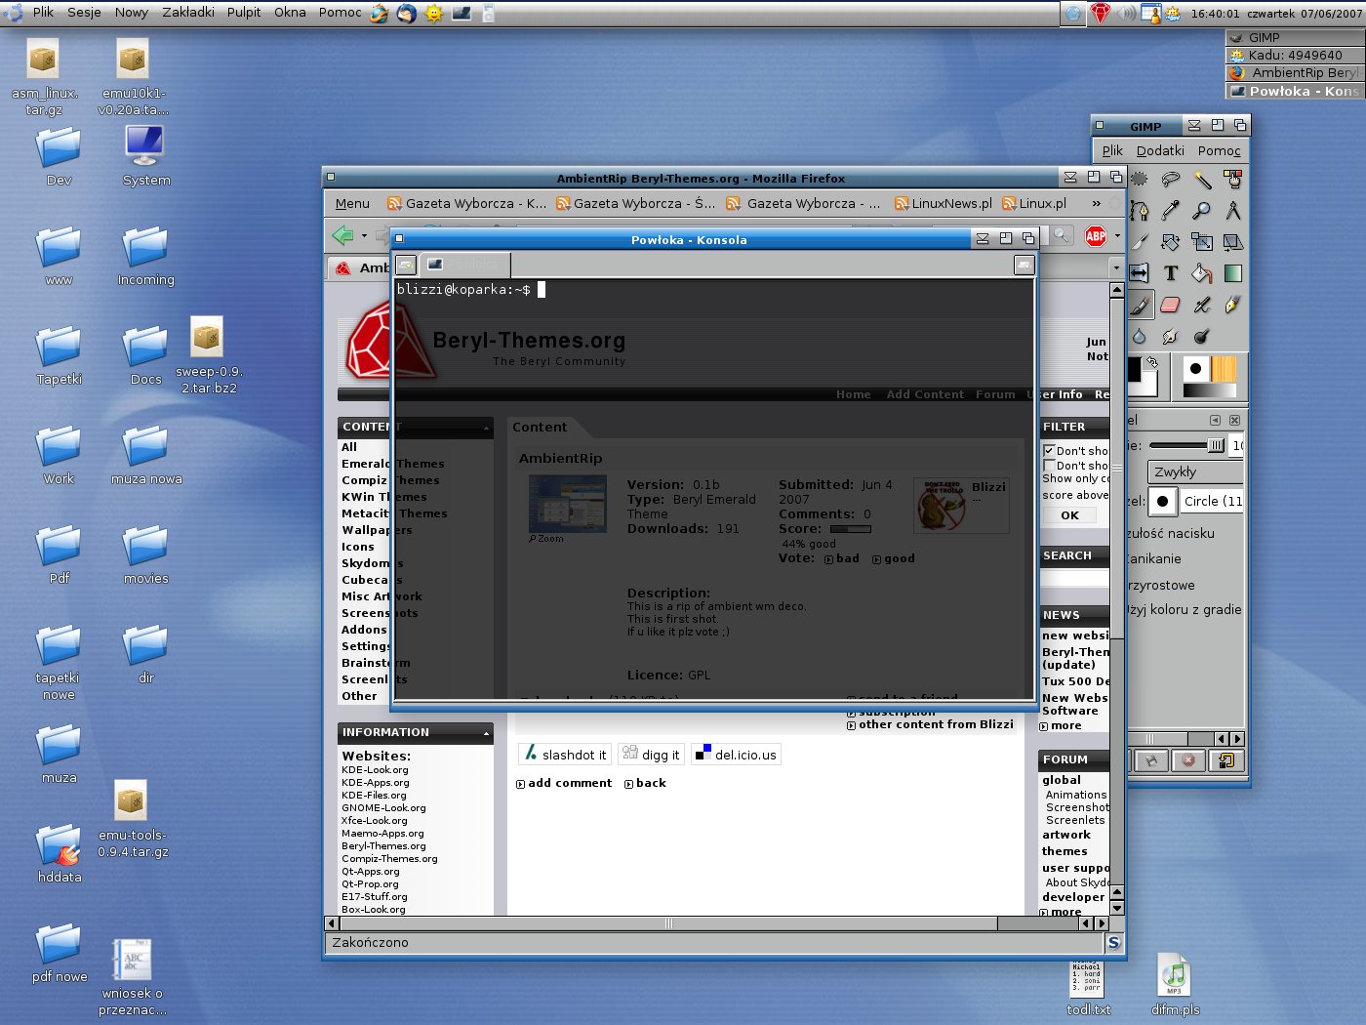
Task: Select the Measure compass tool in GIMP
Action: [1233, 211]
